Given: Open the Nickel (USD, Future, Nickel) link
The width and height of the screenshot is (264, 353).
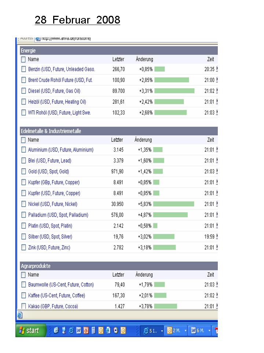Looking at the screenshot, I should [x=52, y=204].
